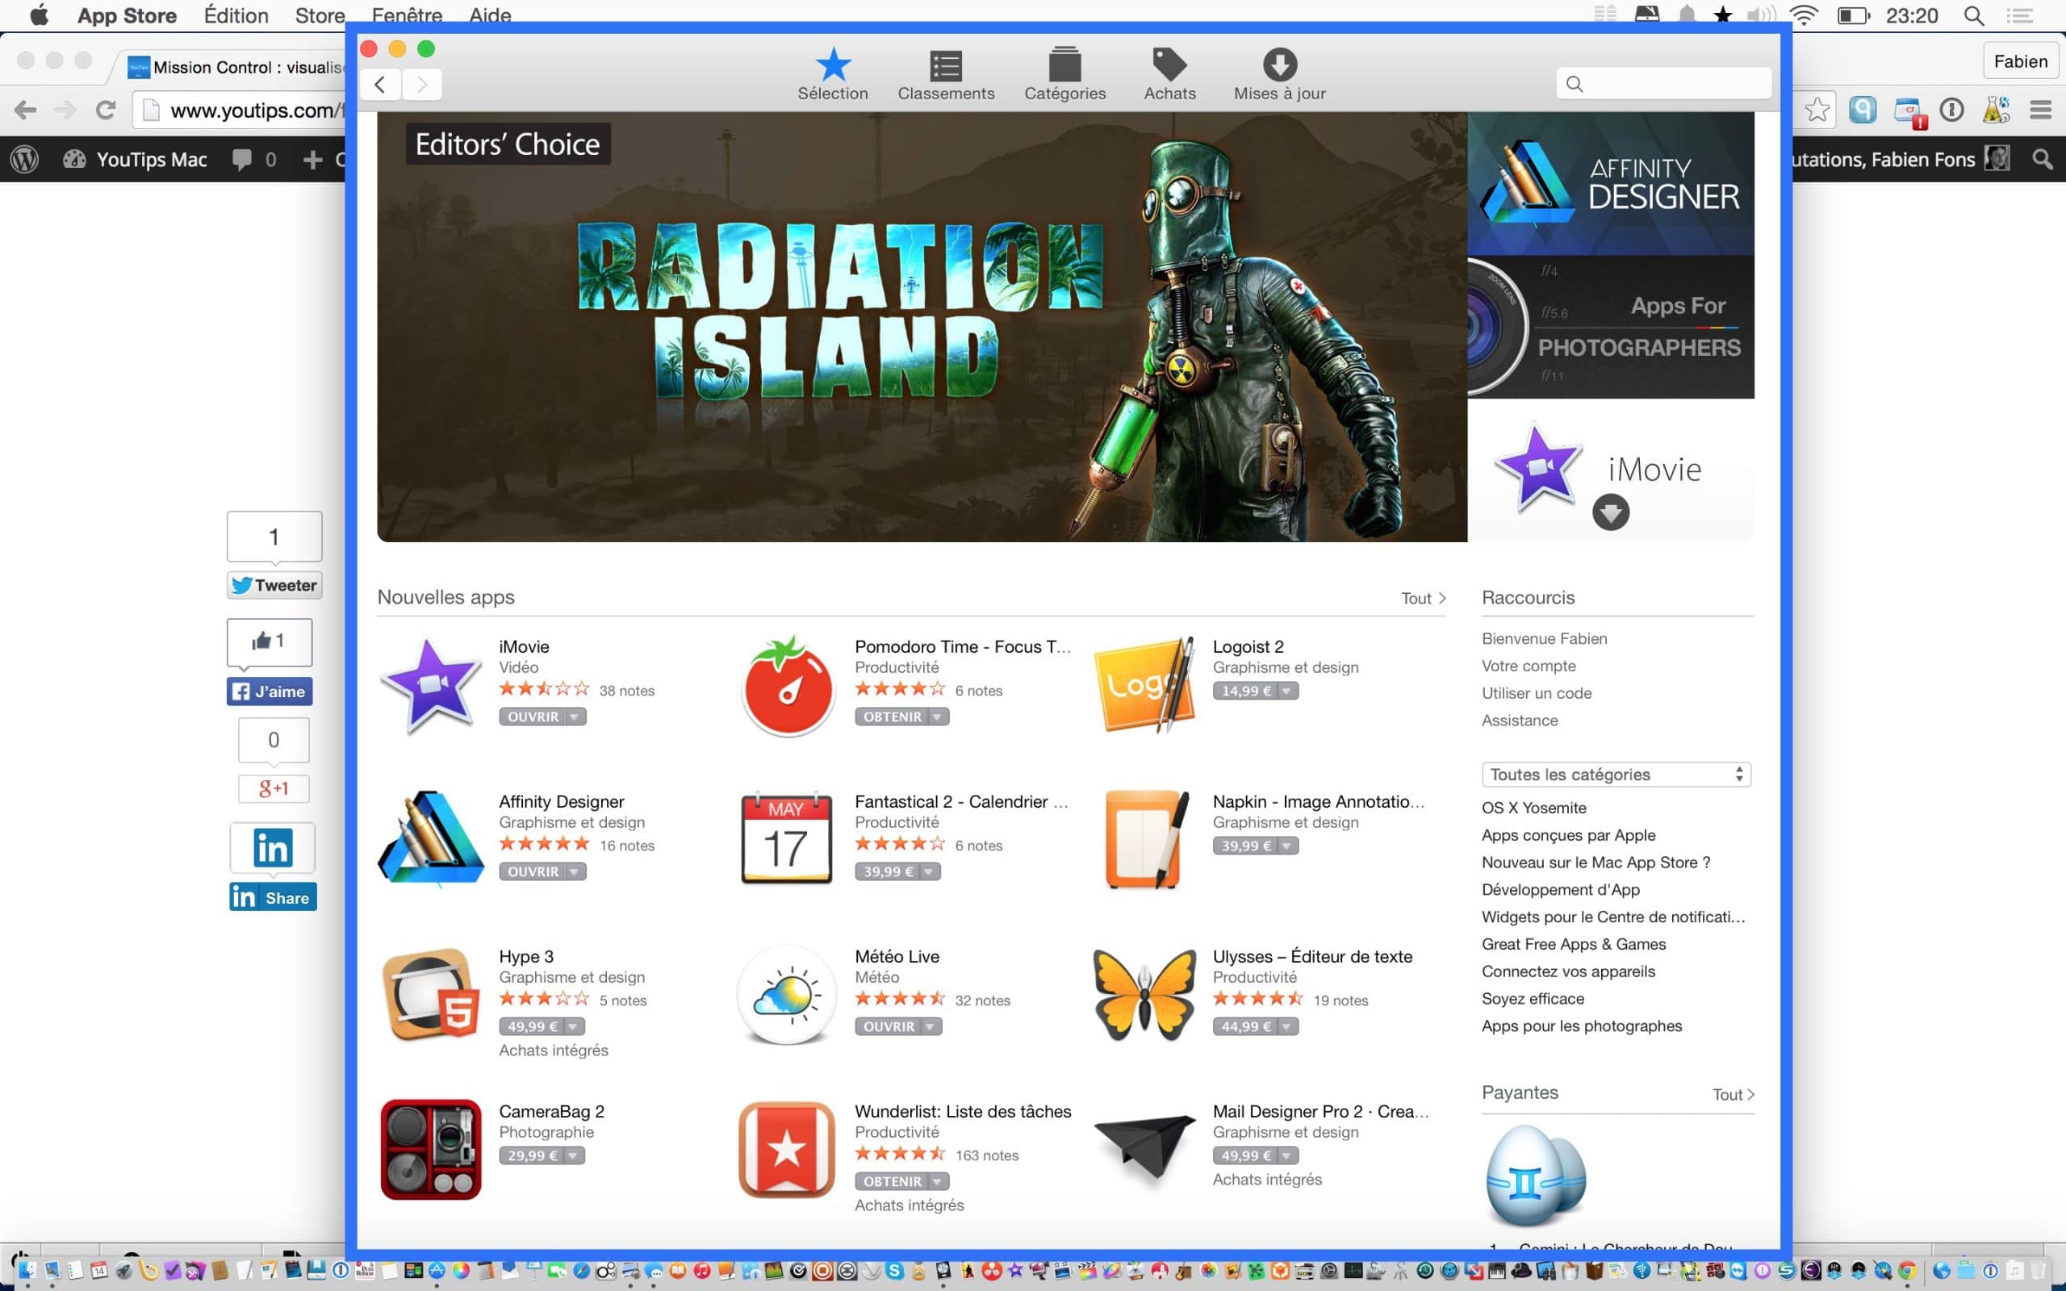The width and height of the screenshot is (2066, 1291).
Task: Open the Sélection tab star icon
Action: click(833, 65)
